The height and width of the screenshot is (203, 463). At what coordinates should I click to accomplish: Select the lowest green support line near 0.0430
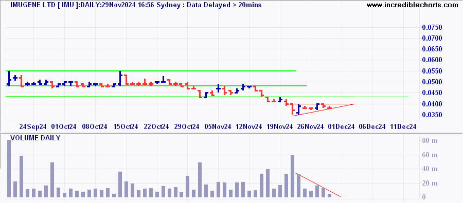point(207,97)
